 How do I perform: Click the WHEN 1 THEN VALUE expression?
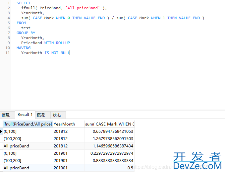171,18
